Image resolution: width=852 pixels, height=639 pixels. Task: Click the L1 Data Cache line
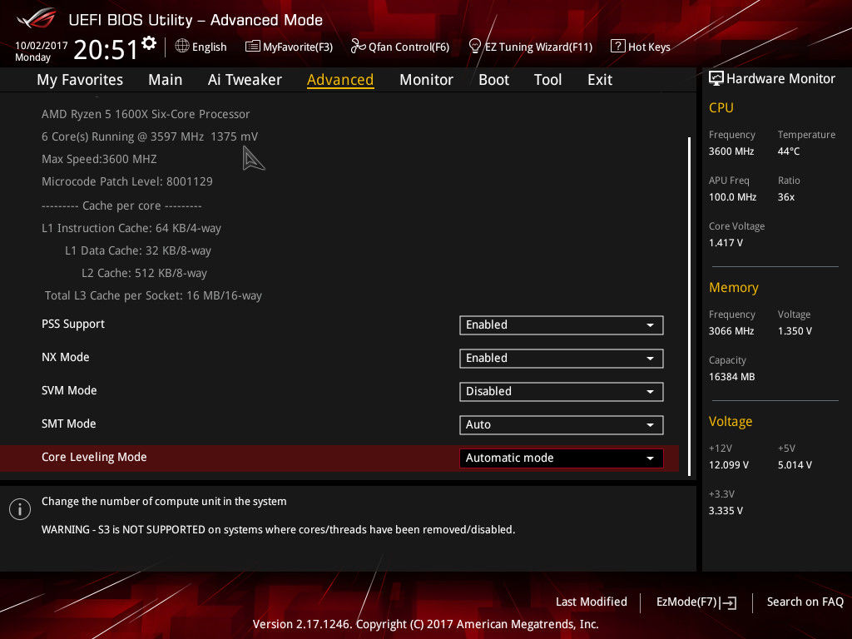[x=138, y=250]
